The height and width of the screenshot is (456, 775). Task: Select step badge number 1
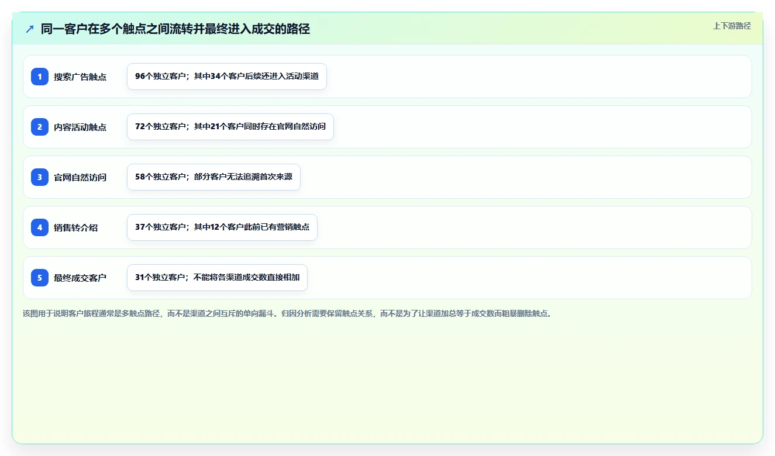(40, 77)
